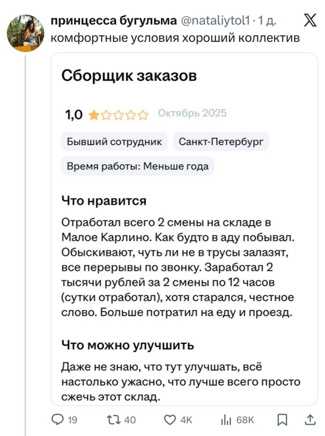
Task: Click the Сборщик заказов review title
Action: tap(129, 75)
